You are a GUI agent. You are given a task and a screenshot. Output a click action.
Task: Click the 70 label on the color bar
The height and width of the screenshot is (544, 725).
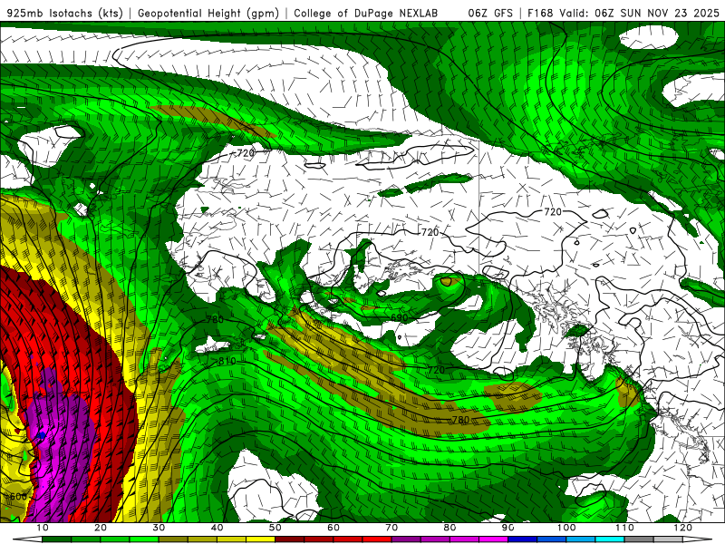click(391, 528)
